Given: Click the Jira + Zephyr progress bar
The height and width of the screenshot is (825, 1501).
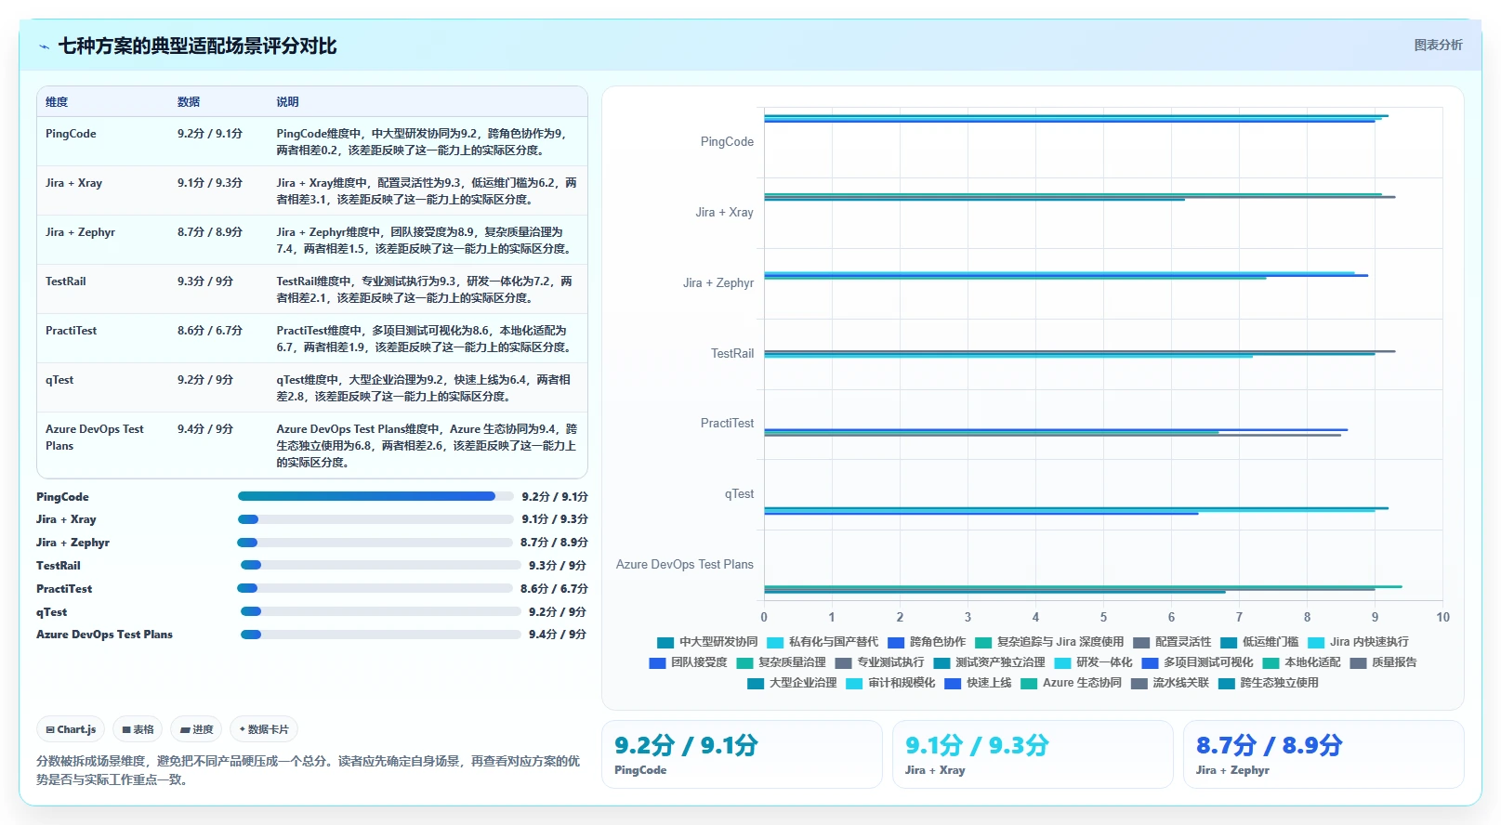Looking at the screenshot, I should (375, 543).
